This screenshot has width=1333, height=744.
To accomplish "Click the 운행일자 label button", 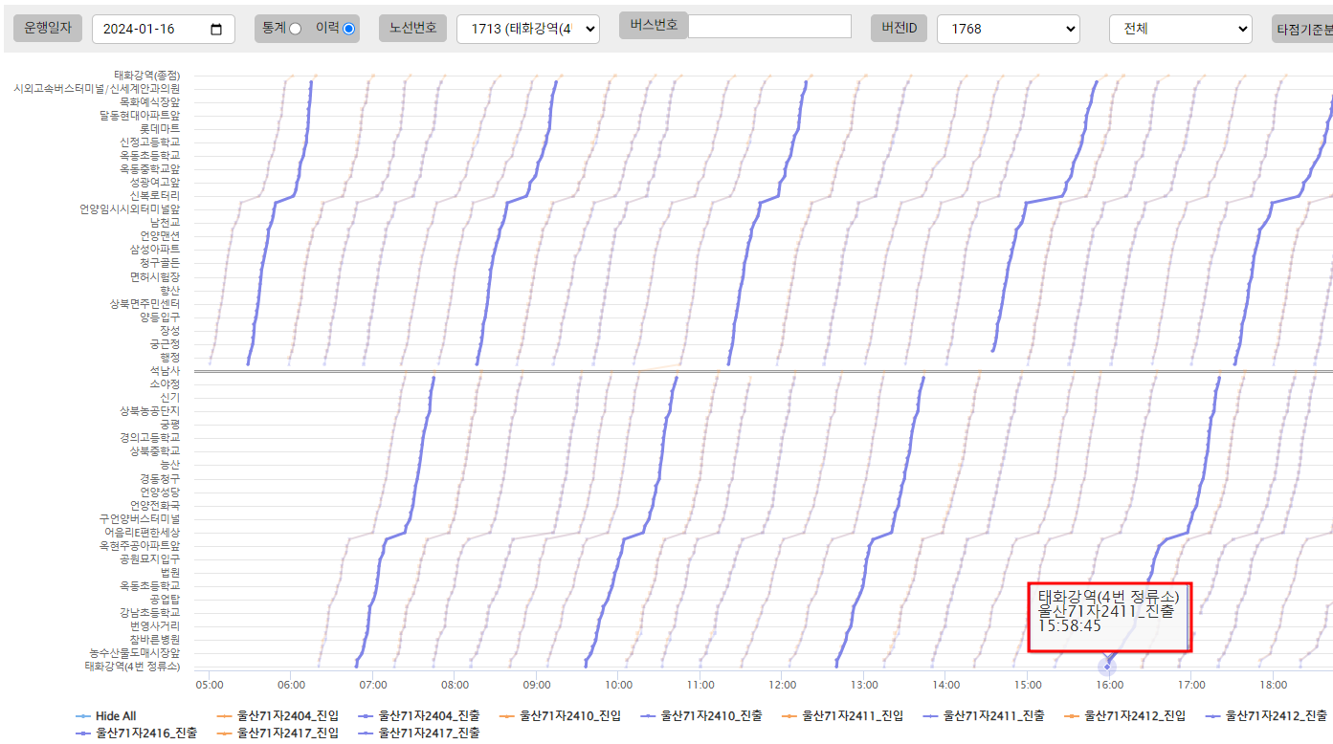I will pos(48,28).
